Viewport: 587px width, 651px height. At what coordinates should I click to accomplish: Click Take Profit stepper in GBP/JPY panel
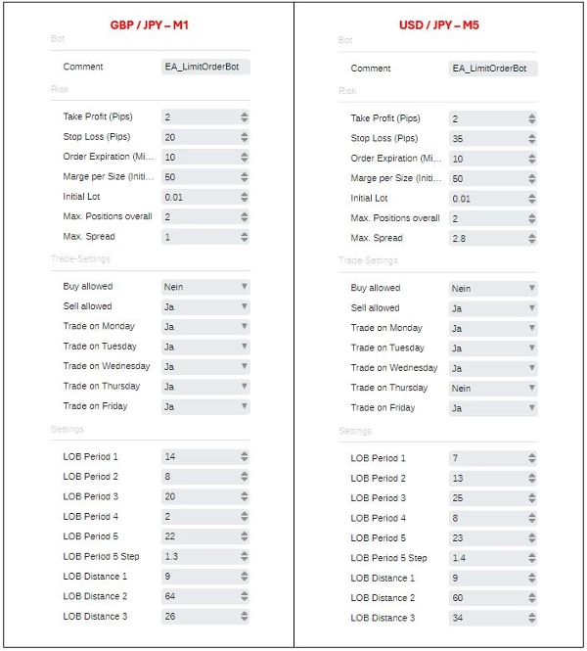click(244, 117)
